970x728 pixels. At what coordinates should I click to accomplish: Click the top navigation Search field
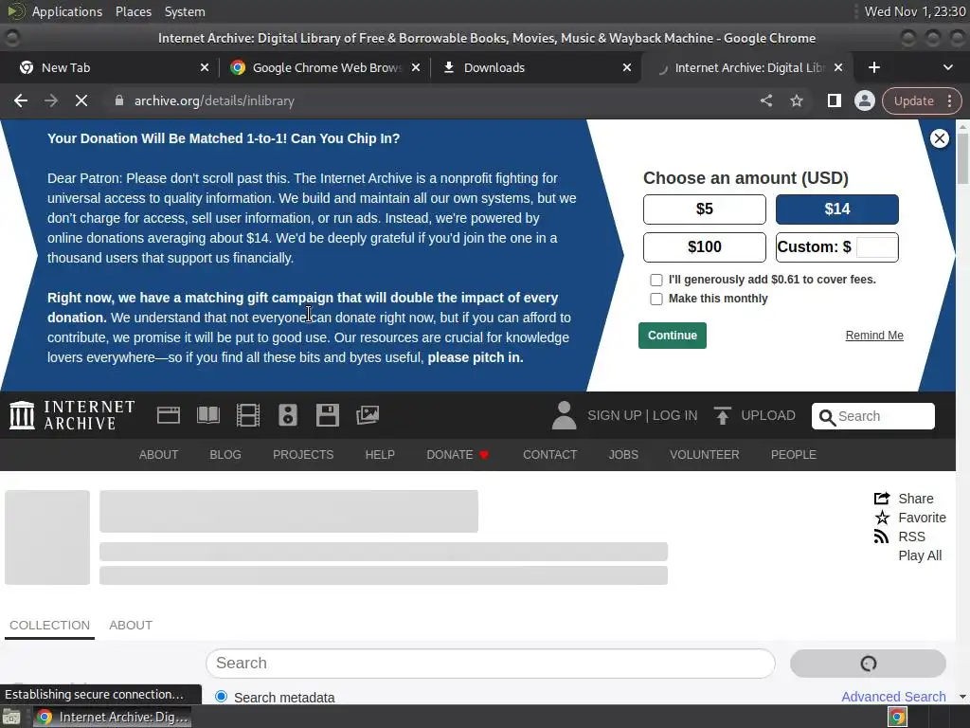pyautogui.click(x=872, y=416)
